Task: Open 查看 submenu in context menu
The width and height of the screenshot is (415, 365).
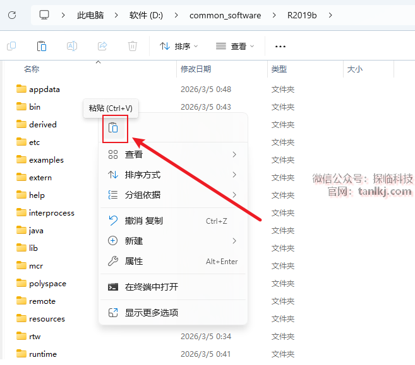Action: click(x=173, y=154)
